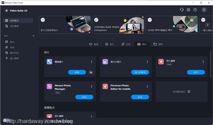Open more options for Movavi Photo Manager

point(92,87)
